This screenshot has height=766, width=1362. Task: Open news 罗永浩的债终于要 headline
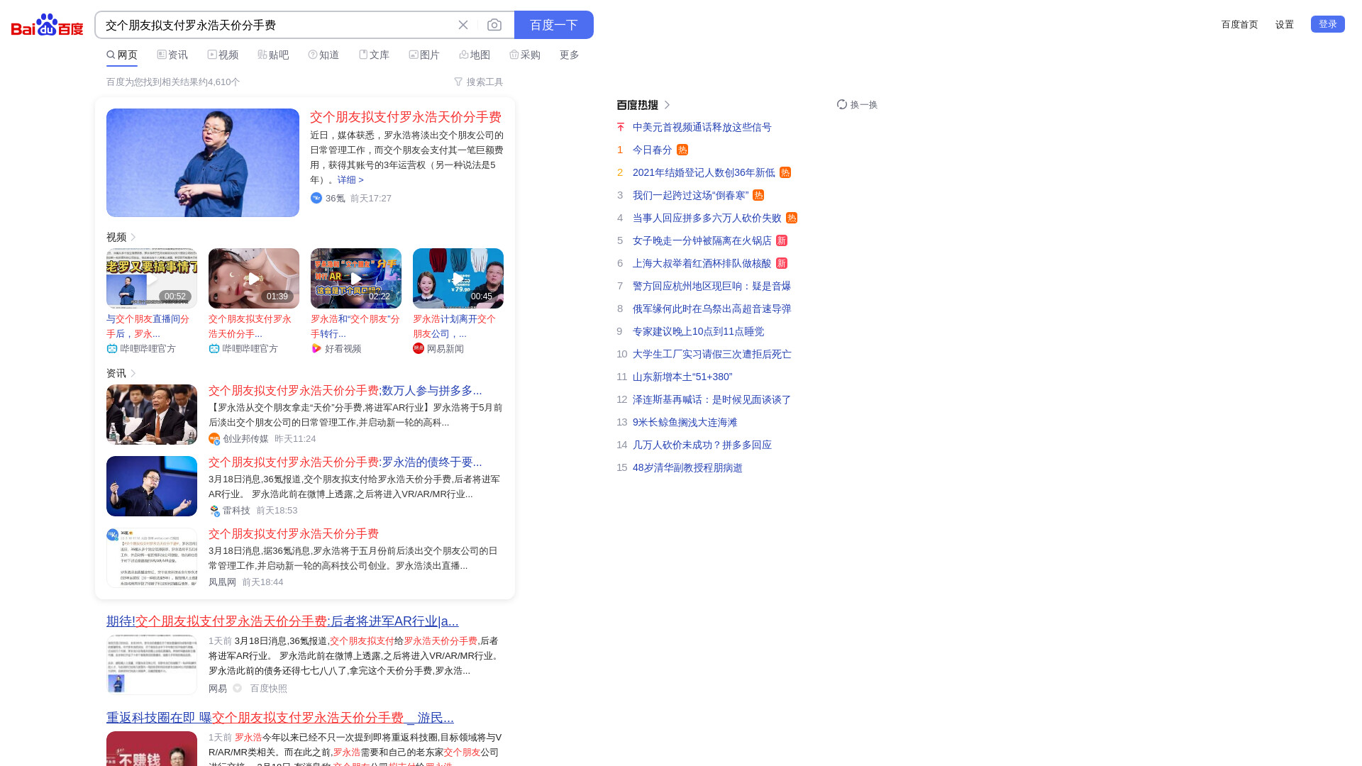(x=345, y=462)
